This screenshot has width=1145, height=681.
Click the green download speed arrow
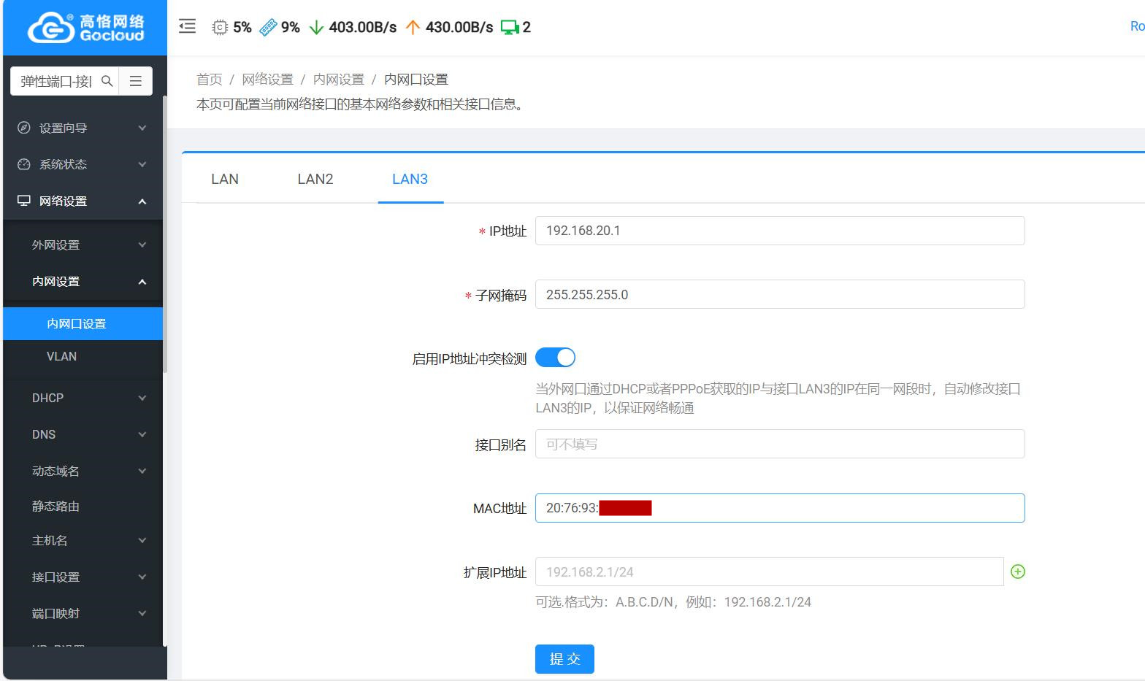pyautogui.click(x=316, y=28)
